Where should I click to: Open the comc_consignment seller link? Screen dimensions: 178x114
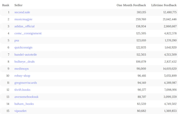28,33
